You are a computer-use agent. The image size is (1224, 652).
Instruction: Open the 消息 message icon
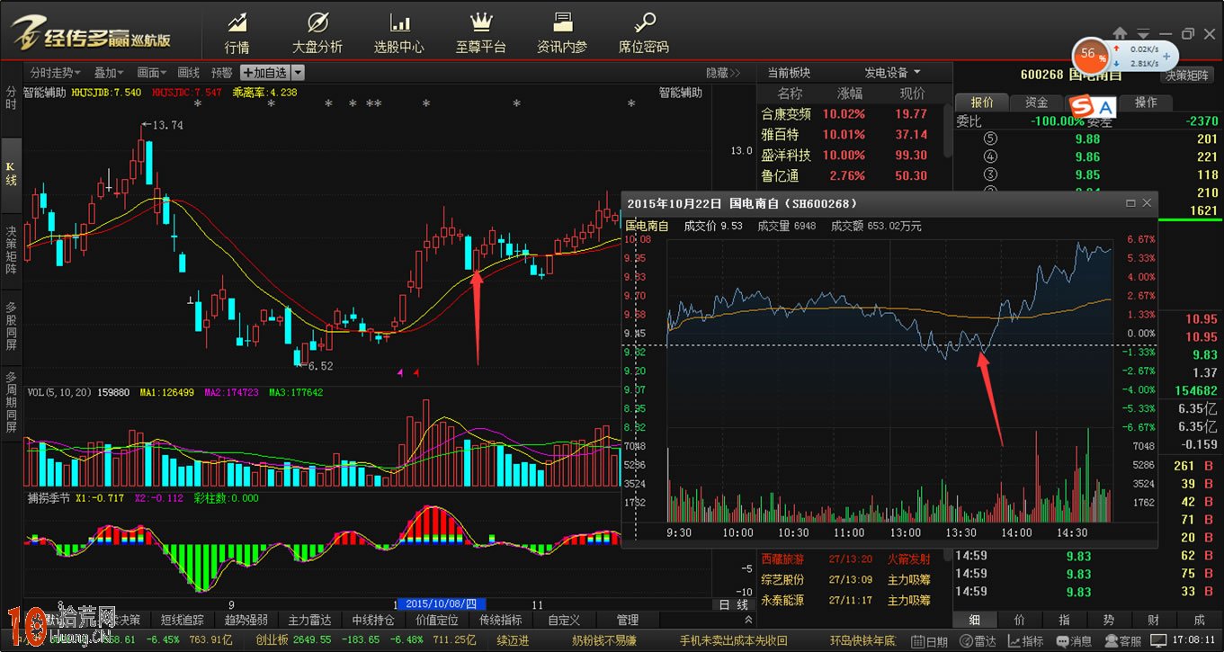coord(1073,641)
